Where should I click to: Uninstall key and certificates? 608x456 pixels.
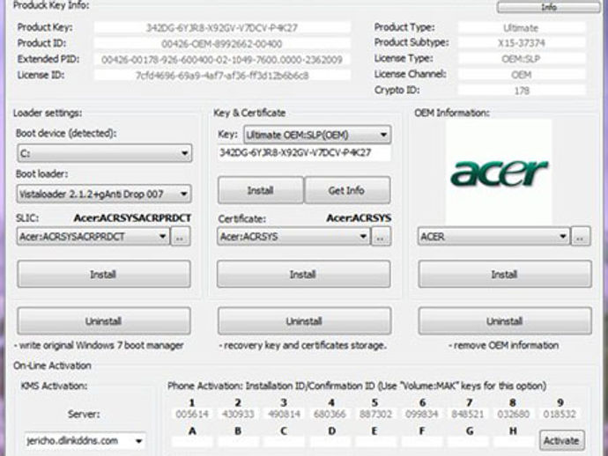point(304,321)
